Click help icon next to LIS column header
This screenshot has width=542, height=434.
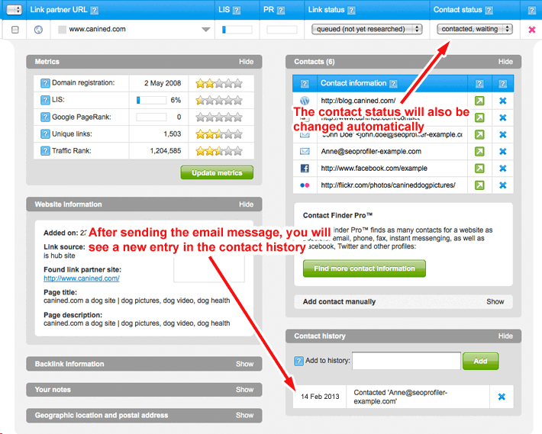237,11
